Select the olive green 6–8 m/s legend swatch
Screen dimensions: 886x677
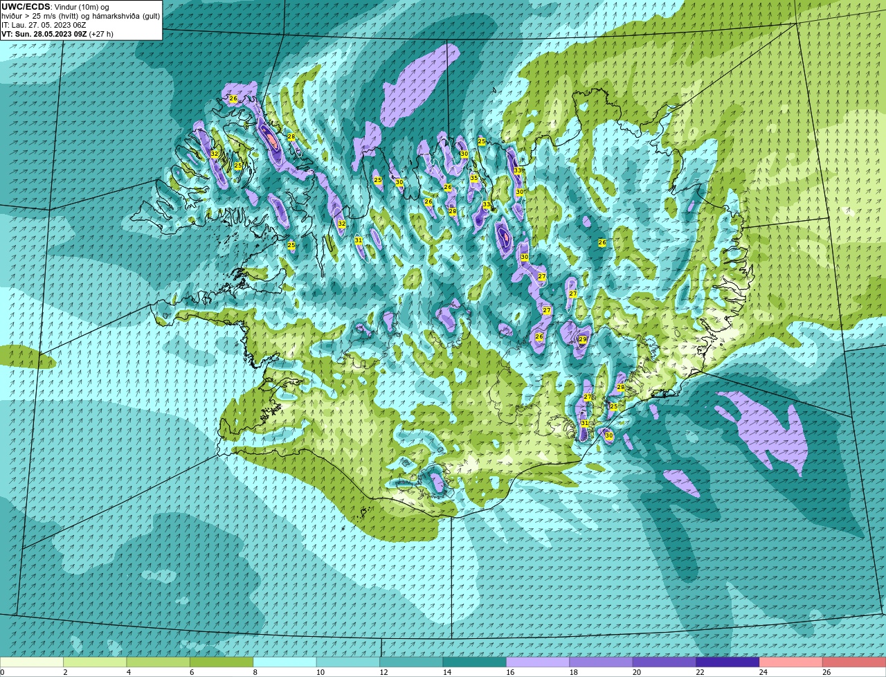[x=221, y=662]
